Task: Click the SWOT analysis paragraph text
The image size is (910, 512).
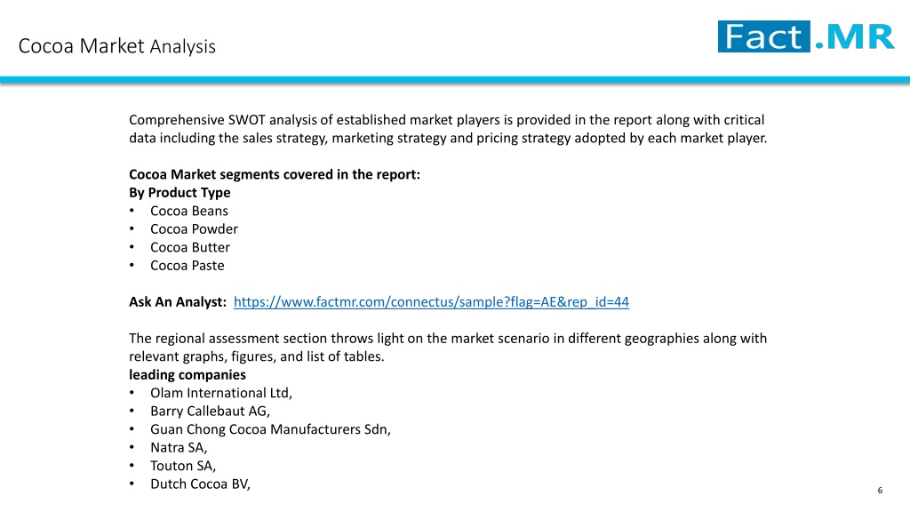Action: pyautogui.click(x=448, y=129)
